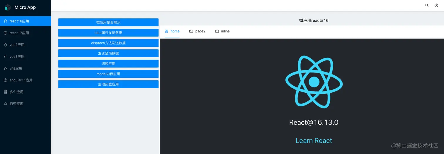Screen dimensions: 444x154
Task: Click dispatch方法发送数据 button
Action: click(x=108, y=43)
